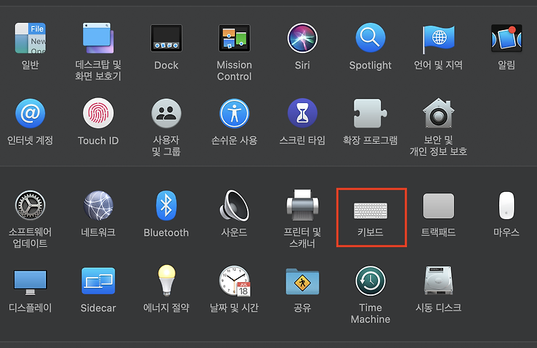Open the Time Machine icon

tap(370, 281)
